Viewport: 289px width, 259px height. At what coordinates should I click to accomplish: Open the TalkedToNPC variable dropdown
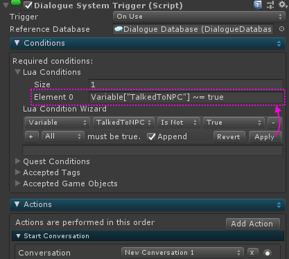(123, 123)
